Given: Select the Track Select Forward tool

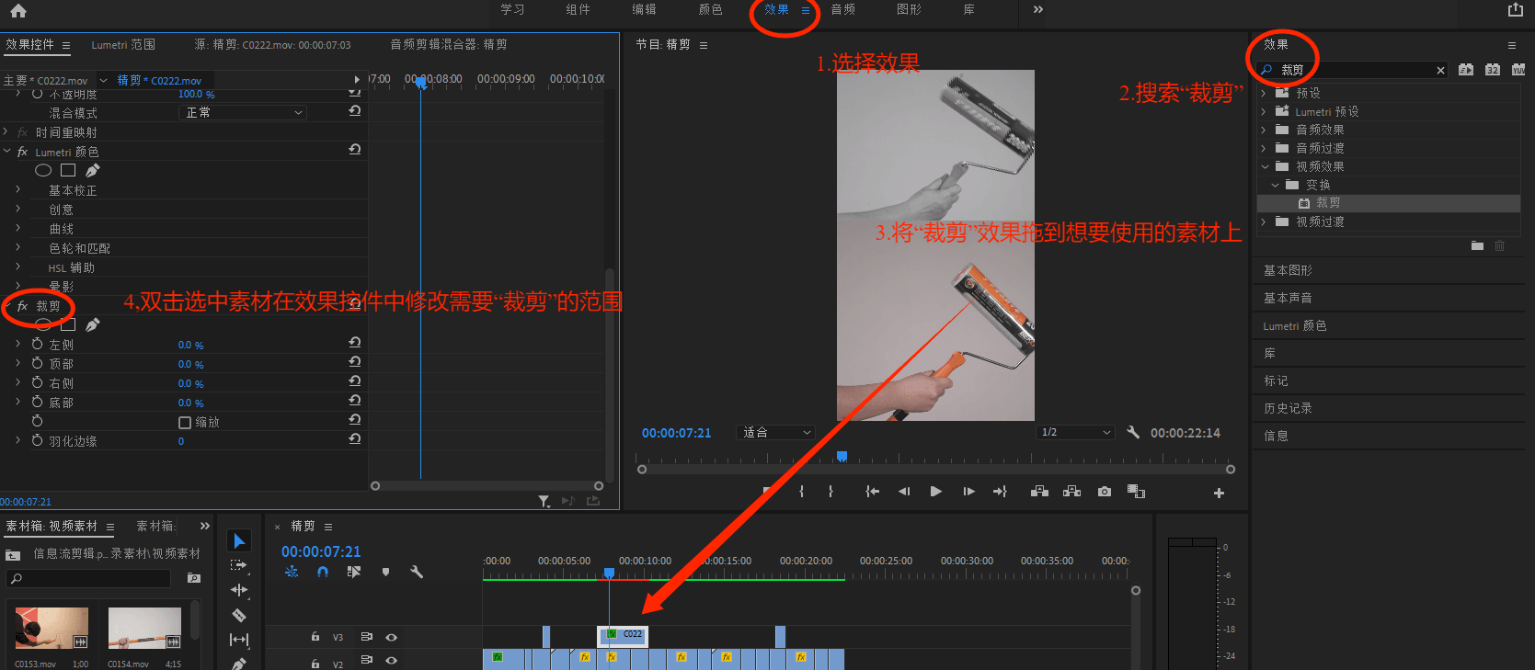Looking at the screenshot, I should 239,565.
